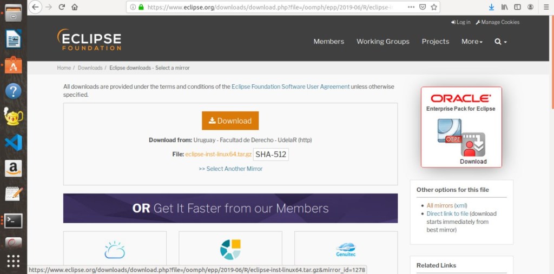554x274 pixels.
Task: Open the Amazon launcher in the dock
Action: (13, 169)
